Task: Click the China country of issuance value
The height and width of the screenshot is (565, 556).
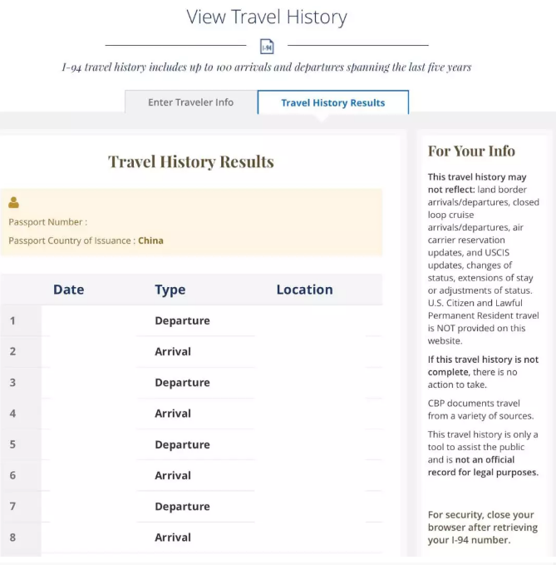Action: tap(150, 240)
